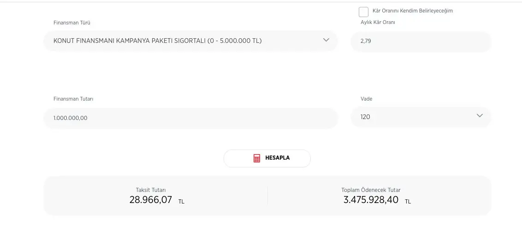The image size is (522, 227).
Task: Click the Aylık Kâr Oranı field showing 2,79
Action: pyautogui.click(x=421, y=41)
